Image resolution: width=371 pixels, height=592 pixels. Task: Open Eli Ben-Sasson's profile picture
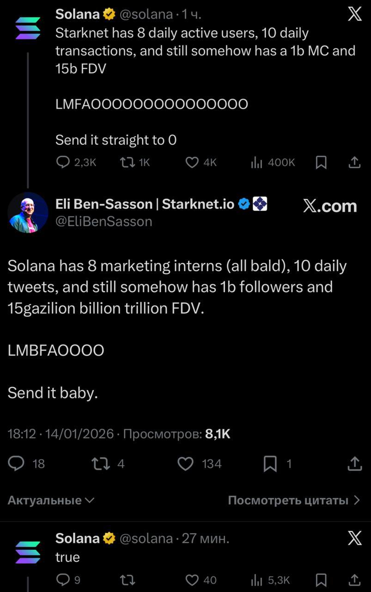(28, 212)
